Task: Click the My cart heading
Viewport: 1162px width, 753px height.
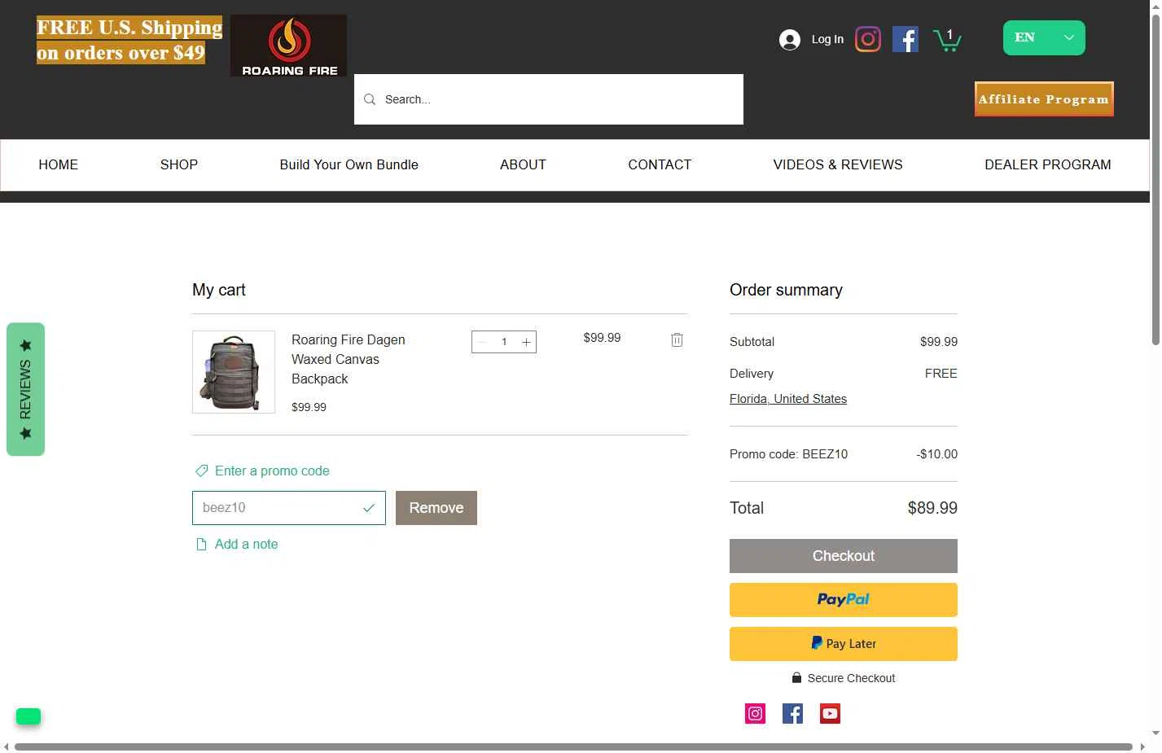Action: (219, 290)
